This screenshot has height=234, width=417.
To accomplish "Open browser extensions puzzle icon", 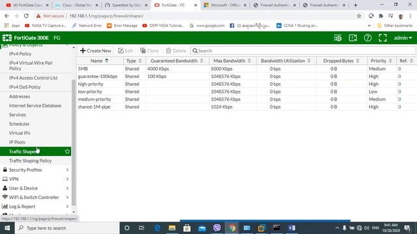I will pyautogui.click(x=381, y=16).
